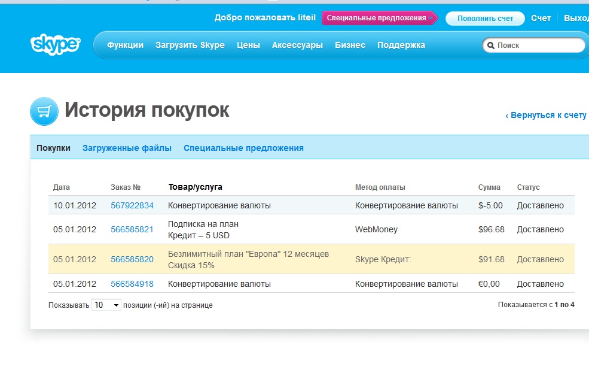The width and height of the screenshot is (589, 367).
Task: Sort by the Дата column header
Action: (x=62, y=187)
